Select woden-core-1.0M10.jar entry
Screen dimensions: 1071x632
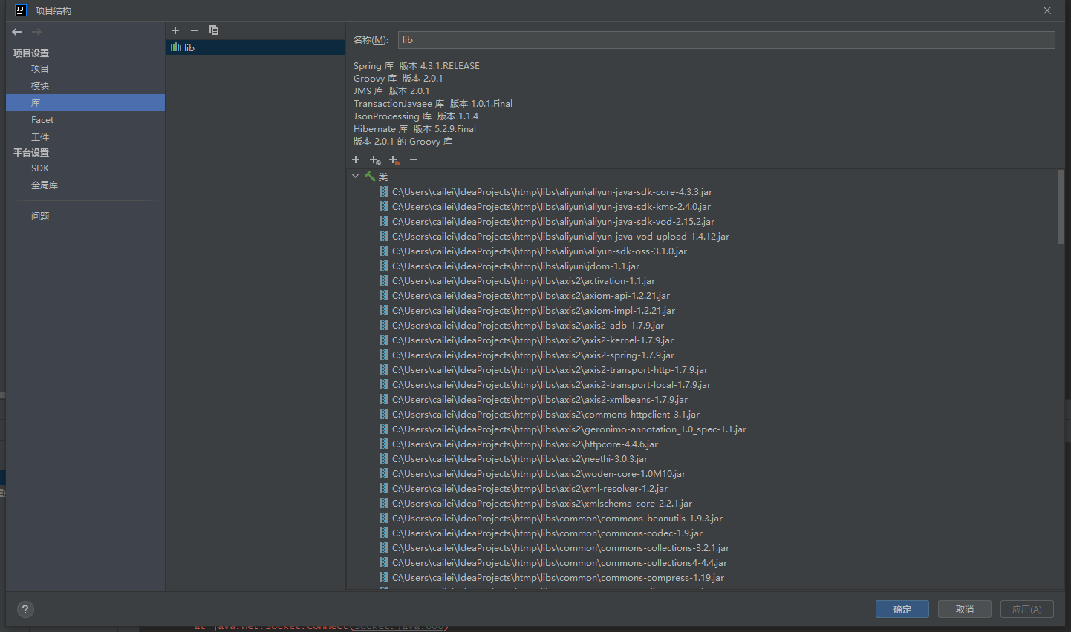(x=538, y=473)
